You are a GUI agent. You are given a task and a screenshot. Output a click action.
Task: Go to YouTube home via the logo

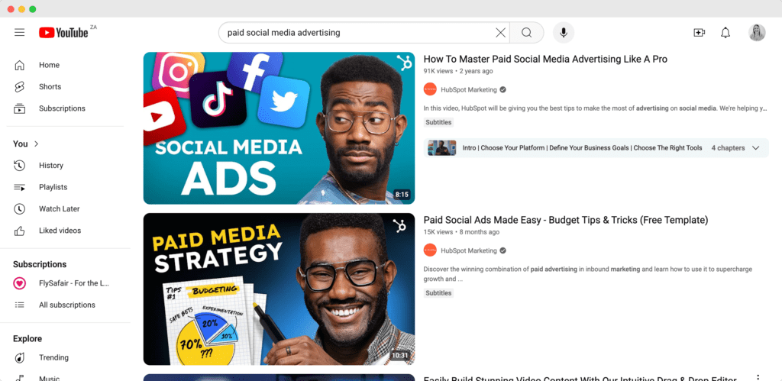click(63, 32)
